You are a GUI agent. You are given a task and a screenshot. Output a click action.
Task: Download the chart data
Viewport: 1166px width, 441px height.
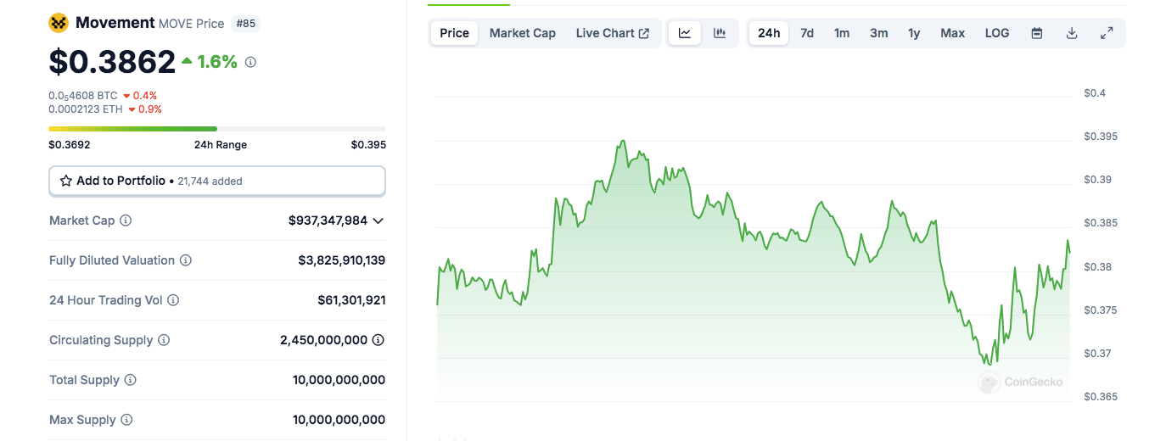[x=1072, y=33]
